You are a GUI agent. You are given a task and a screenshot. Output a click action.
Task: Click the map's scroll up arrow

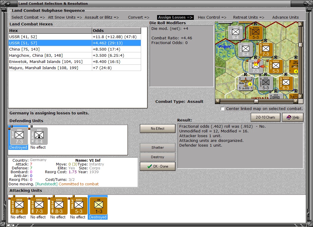301,24
